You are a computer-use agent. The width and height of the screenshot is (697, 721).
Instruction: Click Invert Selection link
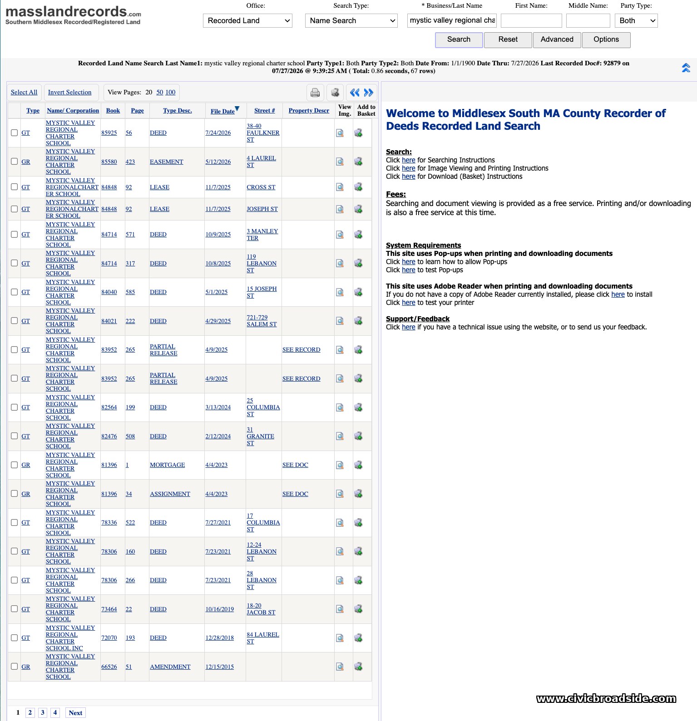click(69, 92)
